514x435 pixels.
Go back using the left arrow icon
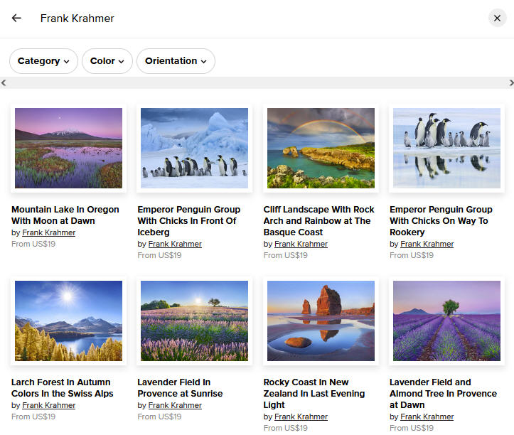[x=16, y=18]
